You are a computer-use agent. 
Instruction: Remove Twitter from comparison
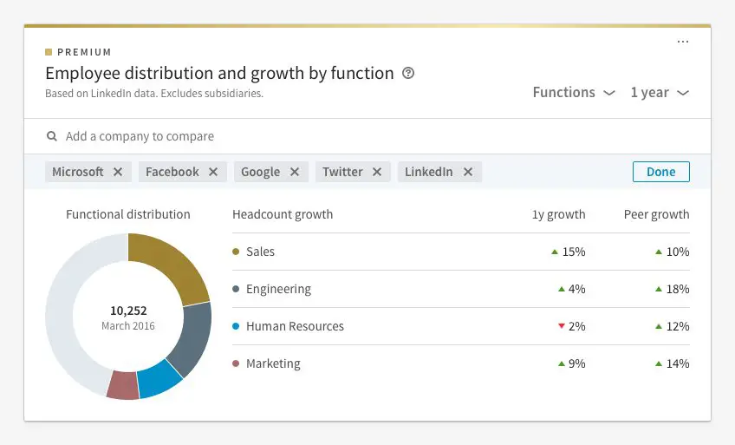click(377, 172)
